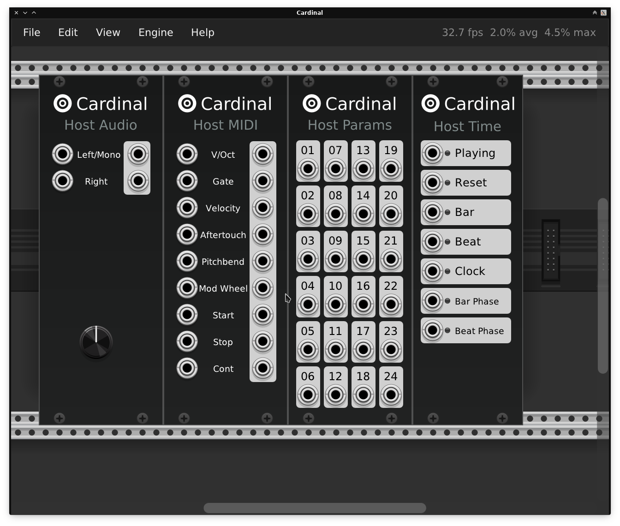The width and height of the screenshot is (620, 526).
Task: Click the Reset output jack on Host Time
Action: tap(433, 183)
